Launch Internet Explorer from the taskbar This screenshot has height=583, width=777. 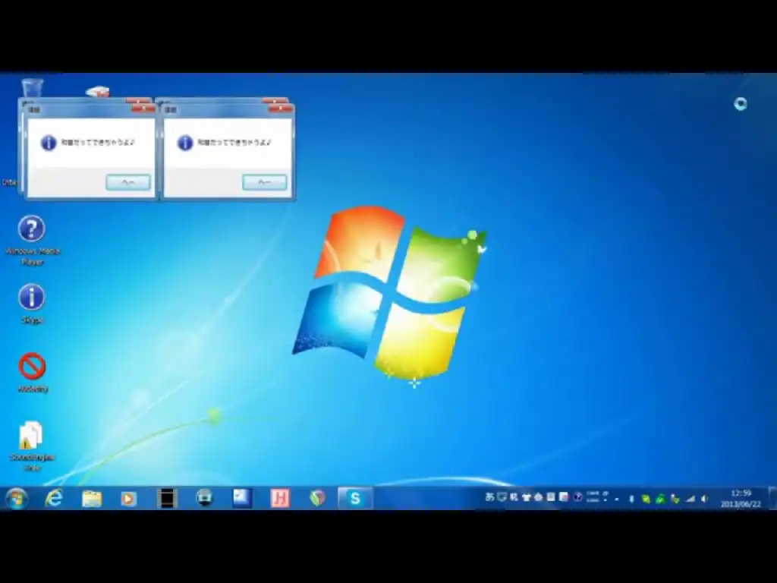[54, 498]
